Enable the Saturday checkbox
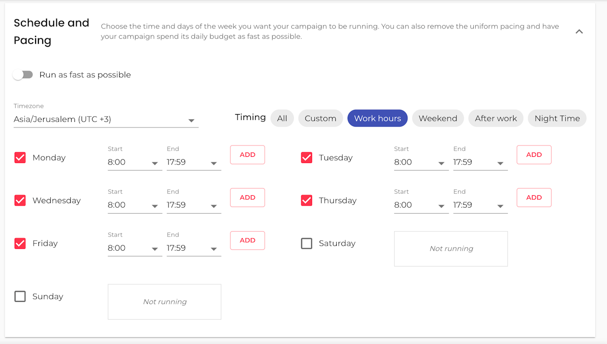This screenshot has width=607, height=344. [x=307, y=244]
